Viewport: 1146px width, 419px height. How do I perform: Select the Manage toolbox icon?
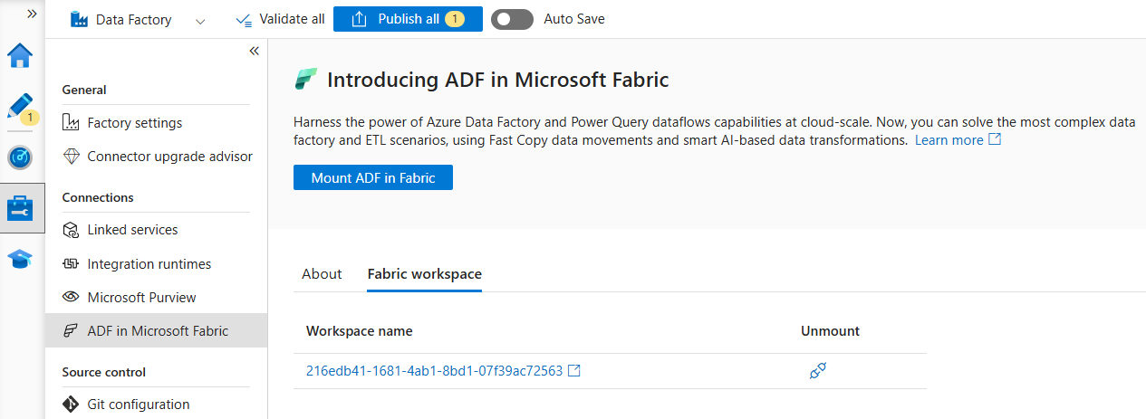(x=20, y=208)
